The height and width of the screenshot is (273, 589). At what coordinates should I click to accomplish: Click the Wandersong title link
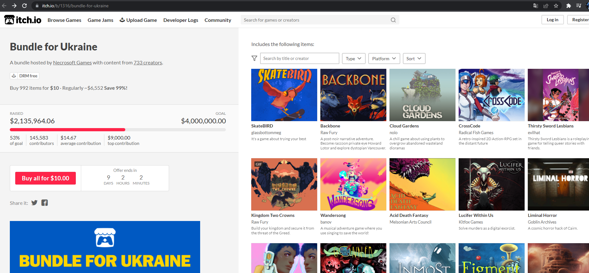[x=333, y=215]
